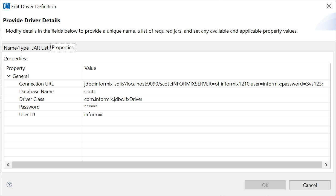Select the Password property row

point(167,107)
